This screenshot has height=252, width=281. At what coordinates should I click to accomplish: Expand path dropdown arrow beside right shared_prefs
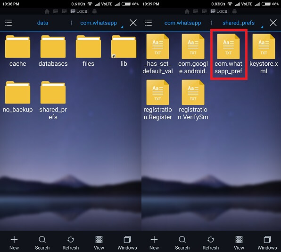tap(262, 27)
